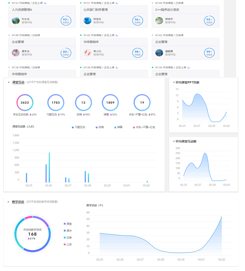
Task: Toggle 课件 segment in donut legend
Action: [x=68, y=231]
